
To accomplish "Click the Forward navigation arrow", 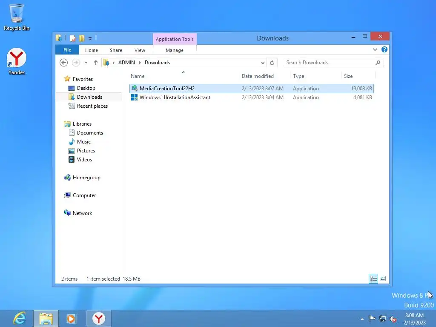I will (76, 63).
